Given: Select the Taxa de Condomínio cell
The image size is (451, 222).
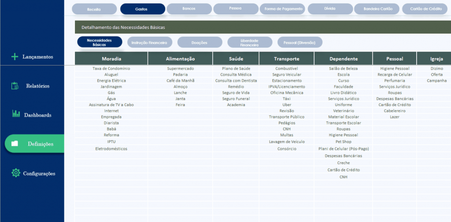Looking at the screenshot, I should coord(111,68).
